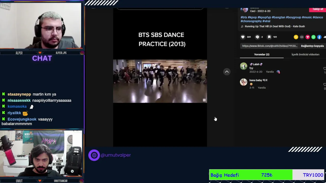Click the TRY1000 goal amount
The image size is (326, 183).
[x=313, y=175]
